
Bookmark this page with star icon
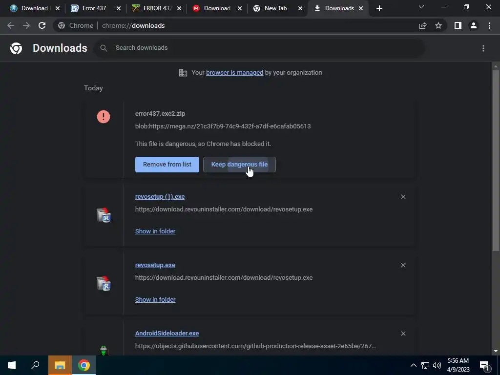(x=438, y=25)
